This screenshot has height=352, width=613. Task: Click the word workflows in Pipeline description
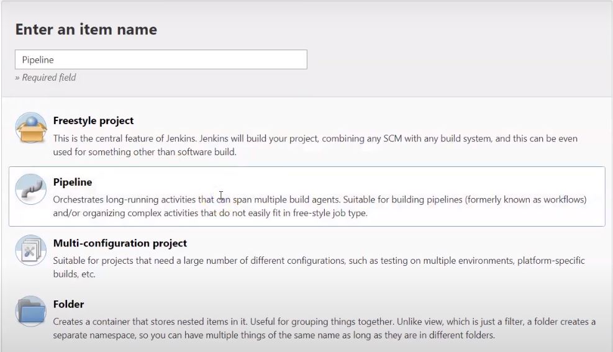564,200
